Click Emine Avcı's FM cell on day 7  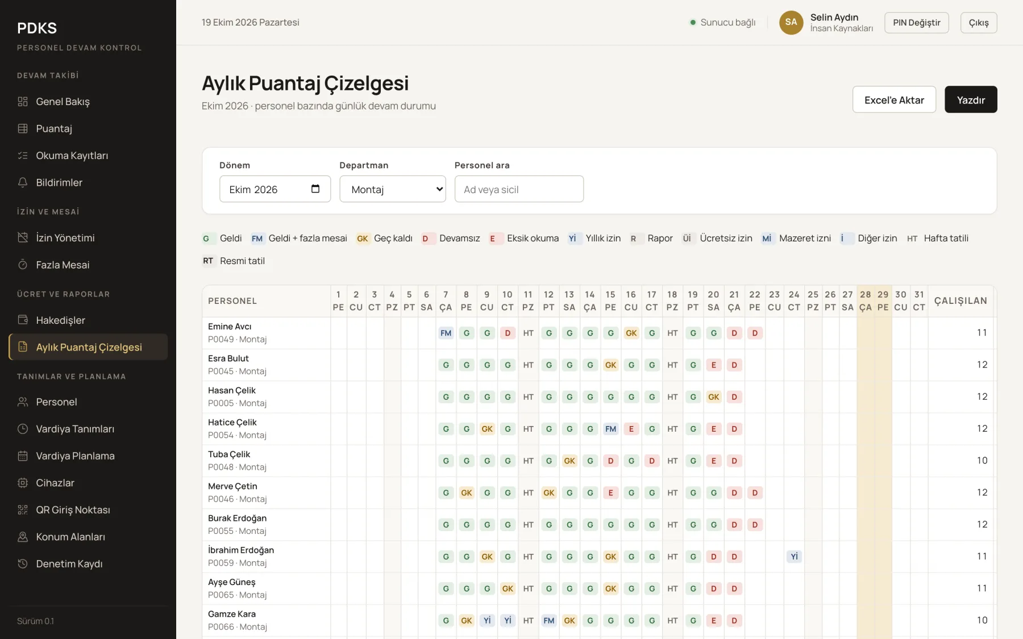coord(446,333)
